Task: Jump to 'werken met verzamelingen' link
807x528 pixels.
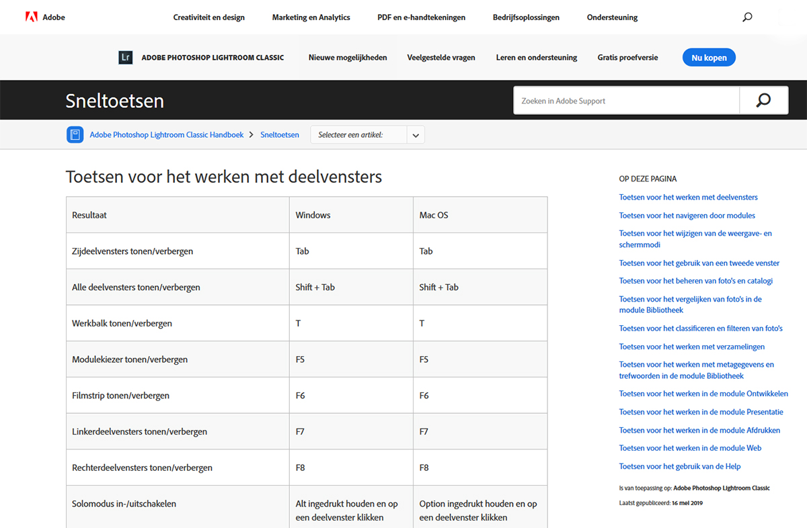Action: coord(691,347)
